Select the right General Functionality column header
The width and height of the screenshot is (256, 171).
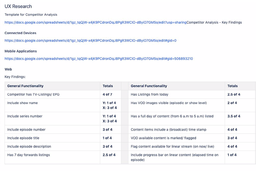[176, 86]
